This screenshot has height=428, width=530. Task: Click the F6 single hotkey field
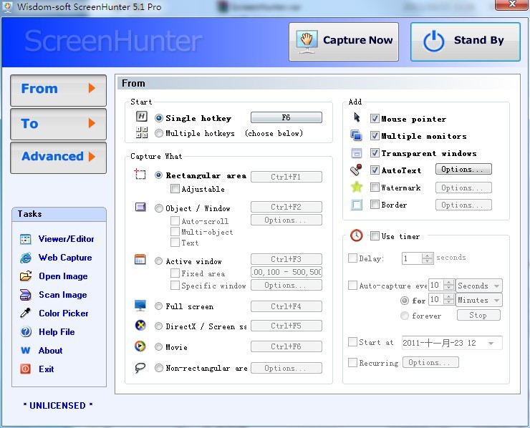286,117
